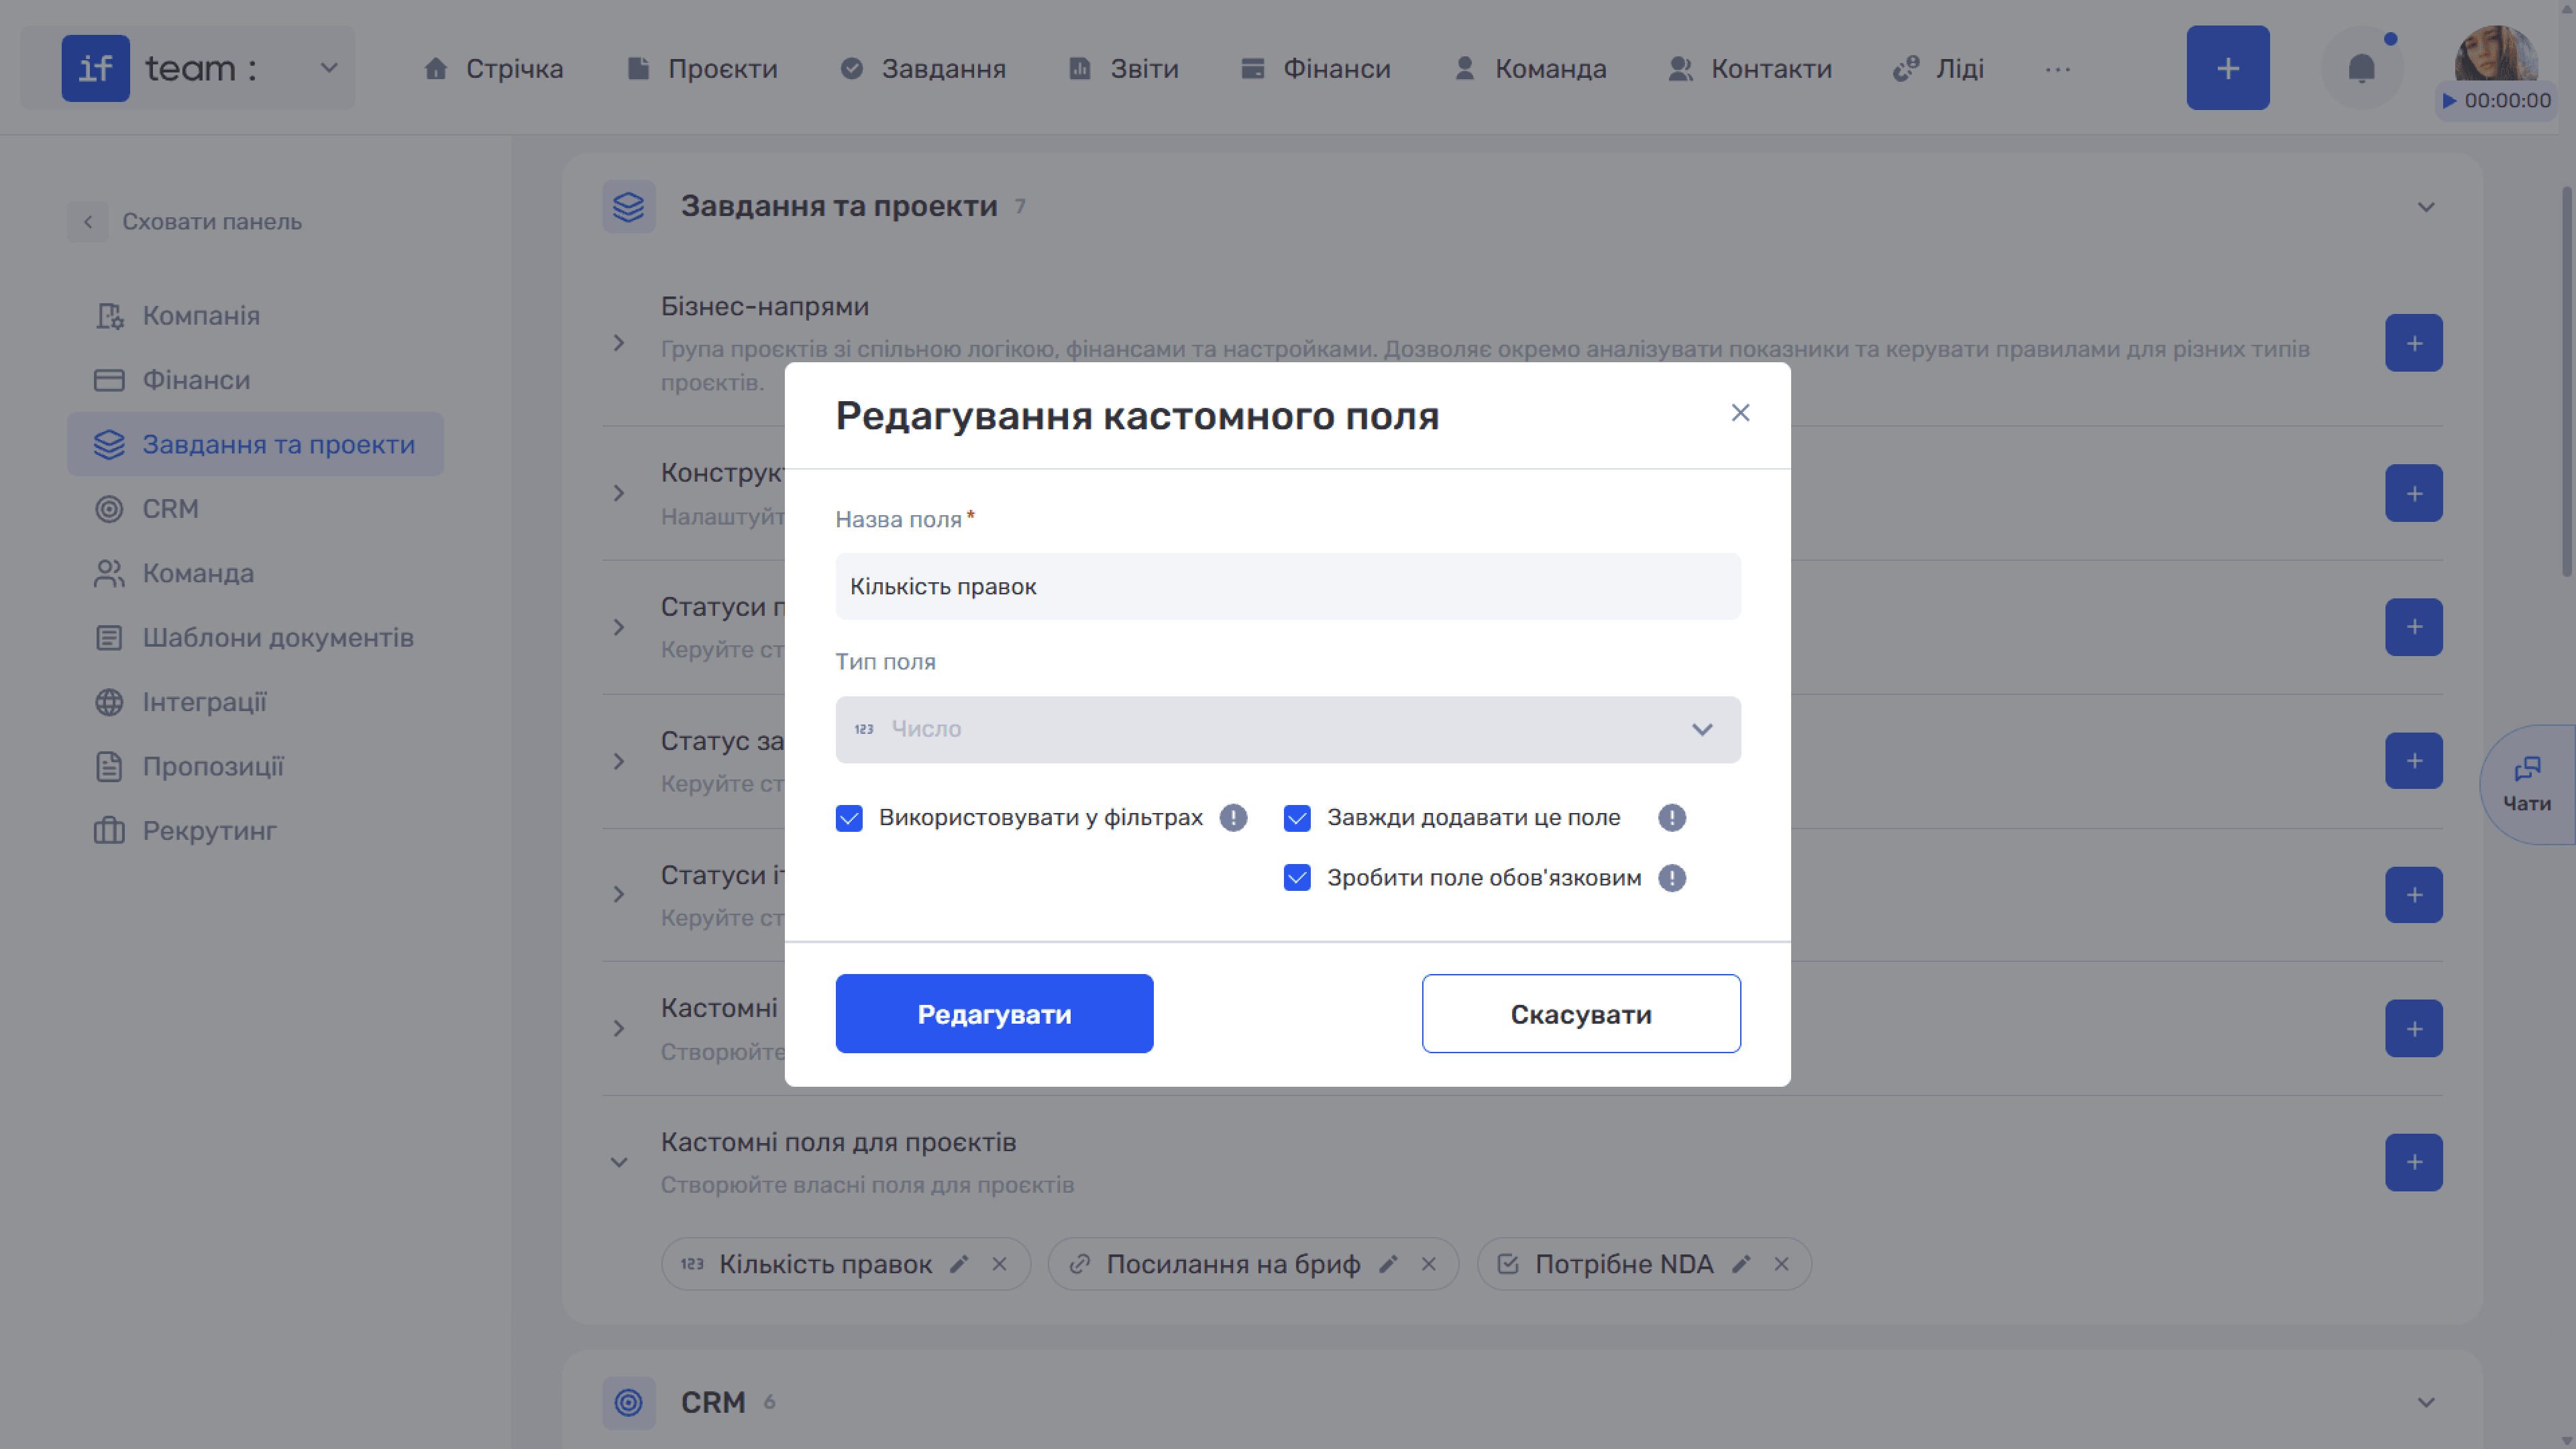Viewport: 2576px width, 1449px height.
Task: Click the if team logo icon
Action: [95, 68]
